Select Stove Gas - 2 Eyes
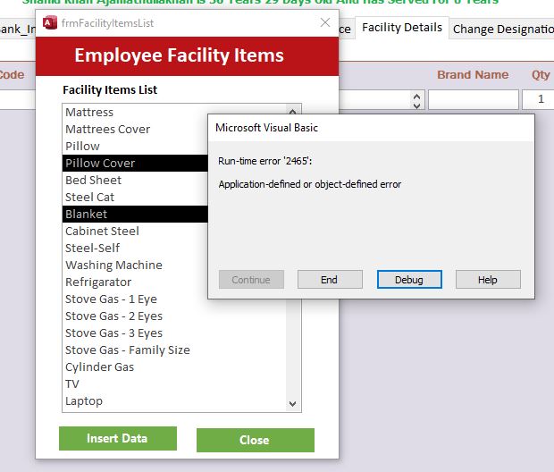Screen dimensions: 554x472 tap(174, 316)
